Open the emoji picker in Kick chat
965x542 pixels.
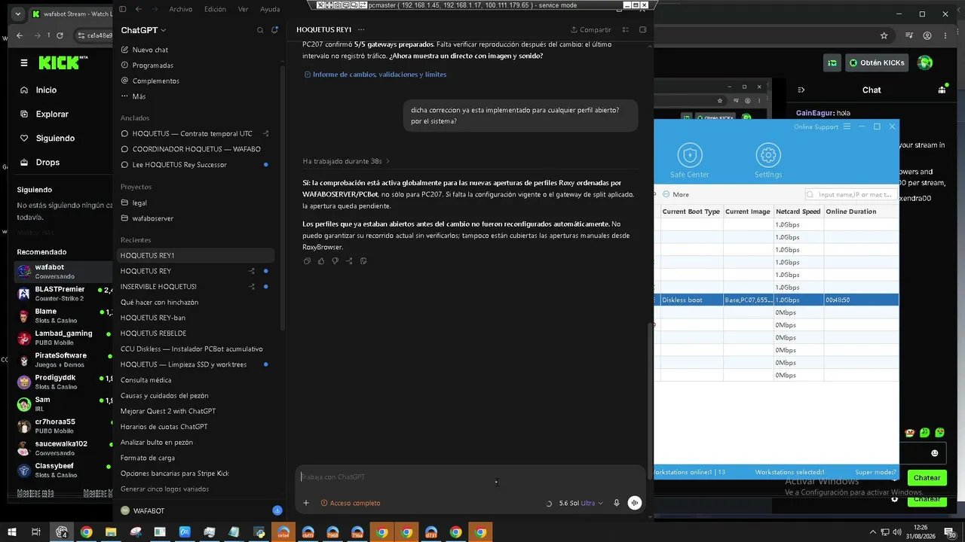click(935, 453)
